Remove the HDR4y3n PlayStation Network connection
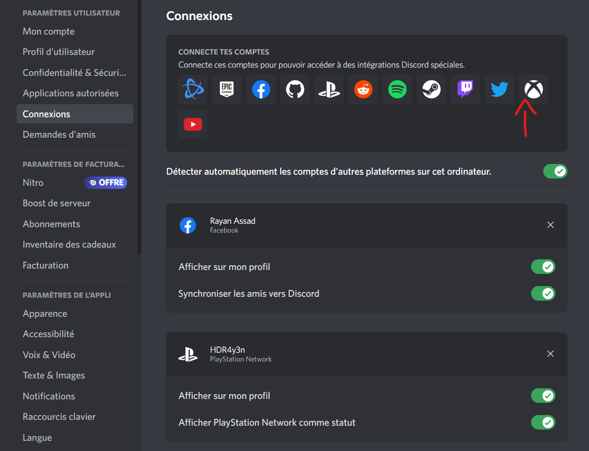This screenshot has width=589, height=451. coord(551,354)
